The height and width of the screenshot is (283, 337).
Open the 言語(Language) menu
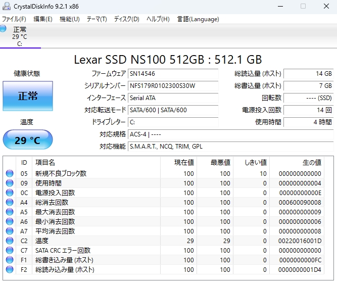pos(198,19)
